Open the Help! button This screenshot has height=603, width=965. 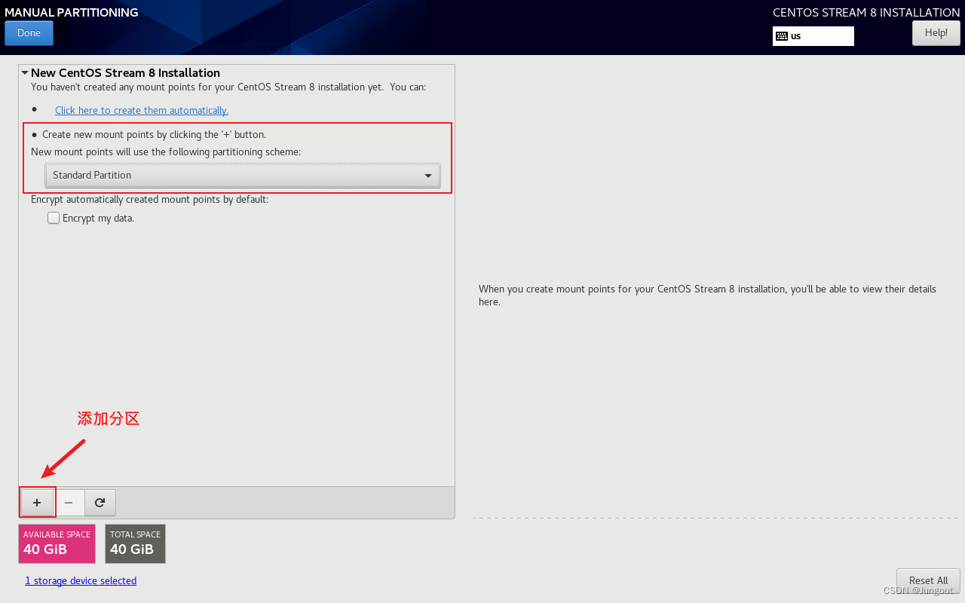tap(936, 33)
